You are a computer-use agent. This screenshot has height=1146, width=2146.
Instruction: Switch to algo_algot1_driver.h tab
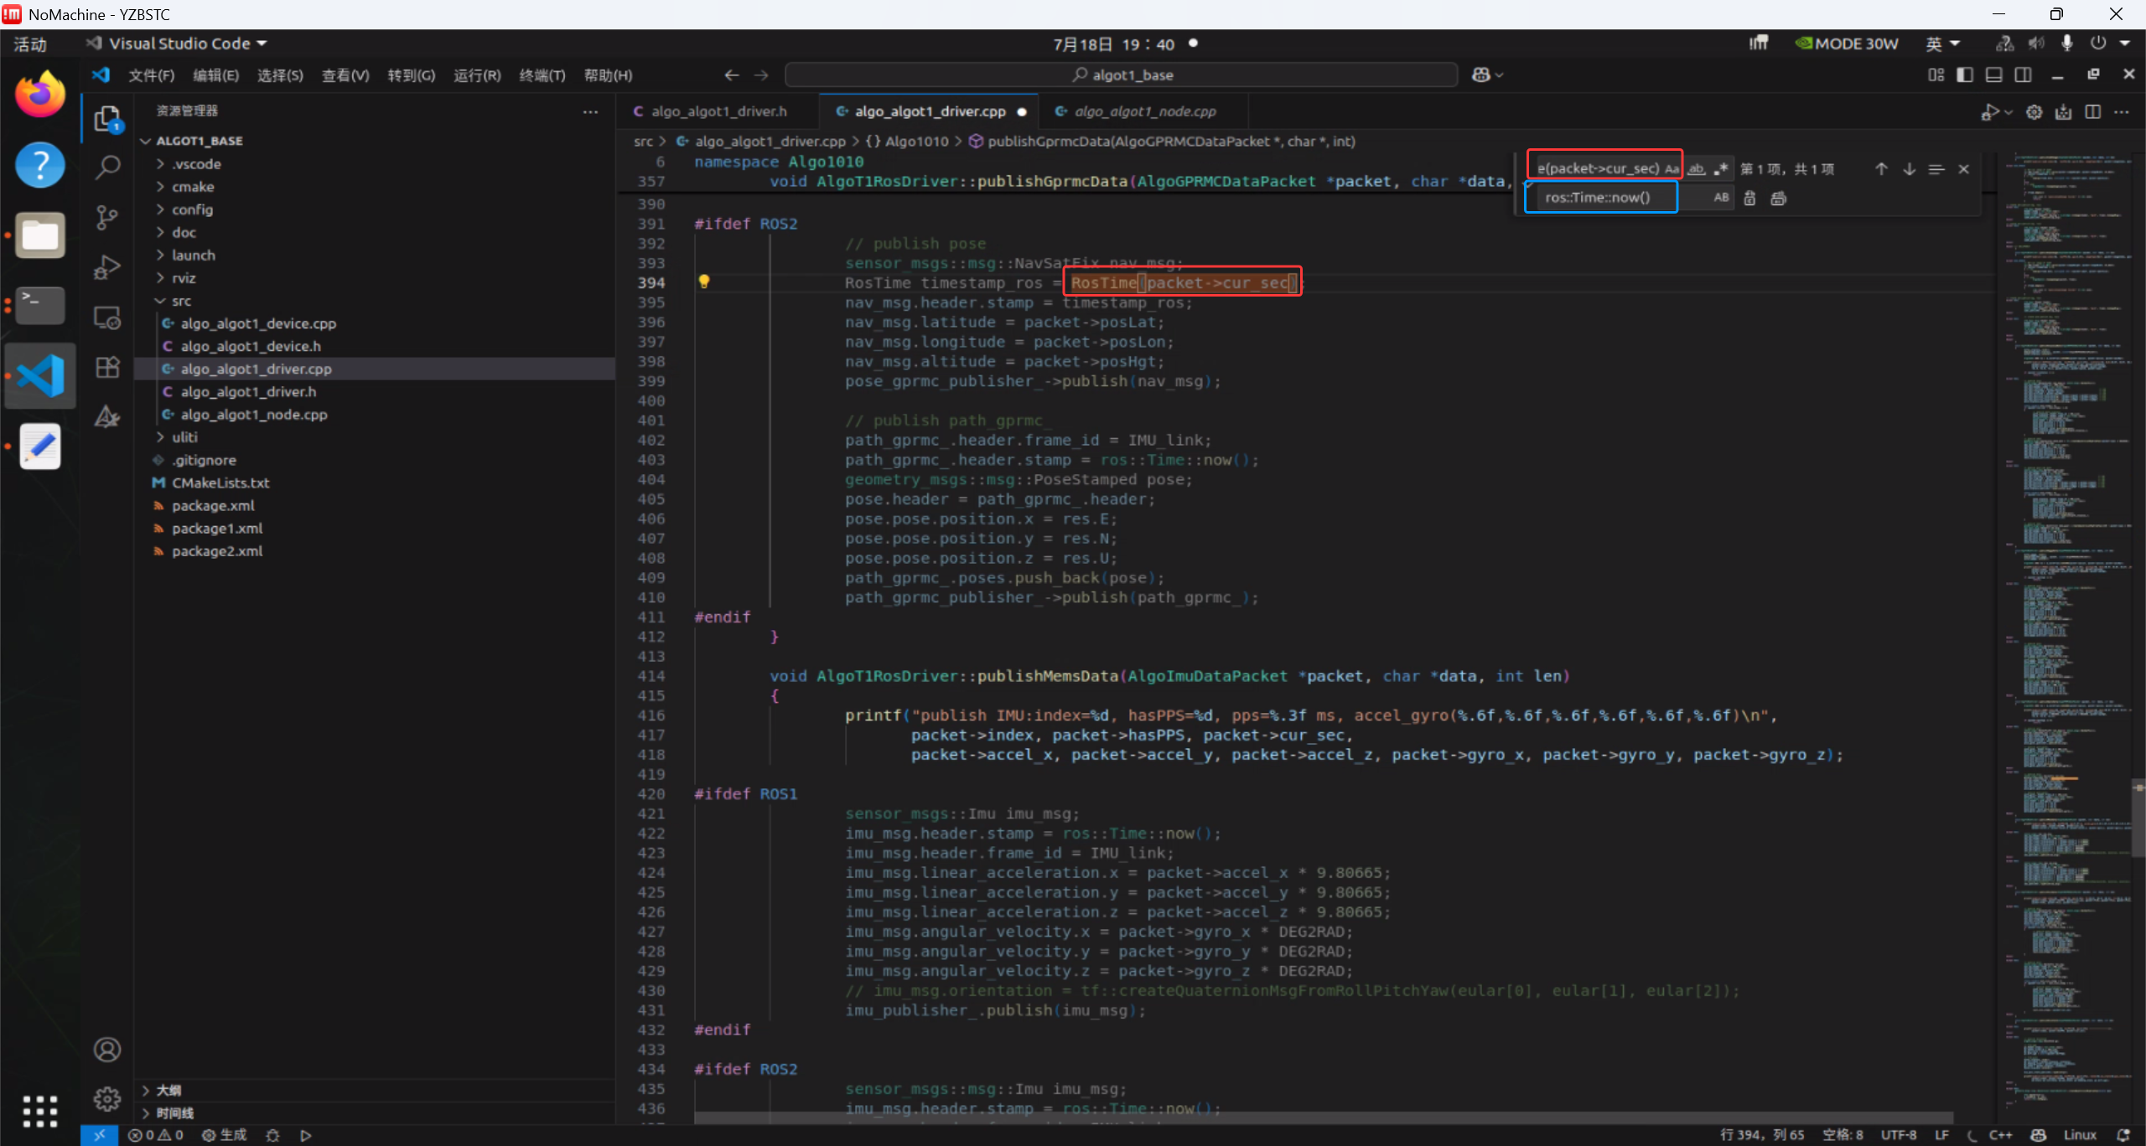[x=718, y=111]
